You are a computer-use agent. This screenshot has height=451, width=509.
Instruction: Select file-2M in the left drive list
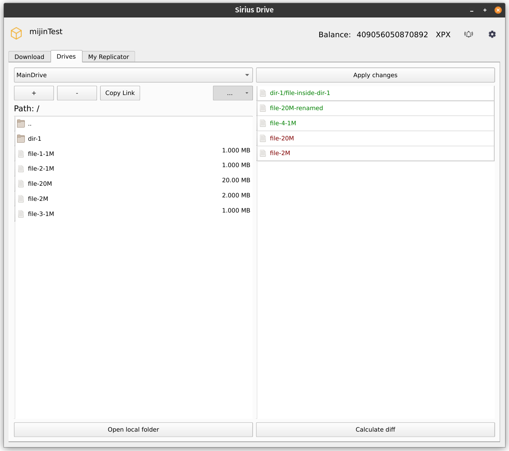pos(133,199)
